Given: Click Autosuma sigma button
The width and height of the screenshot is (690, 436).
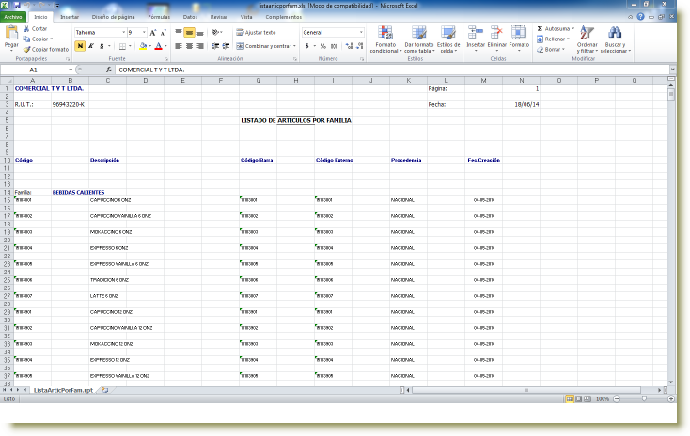Looking at the screenshot, I should coord(556,28).
